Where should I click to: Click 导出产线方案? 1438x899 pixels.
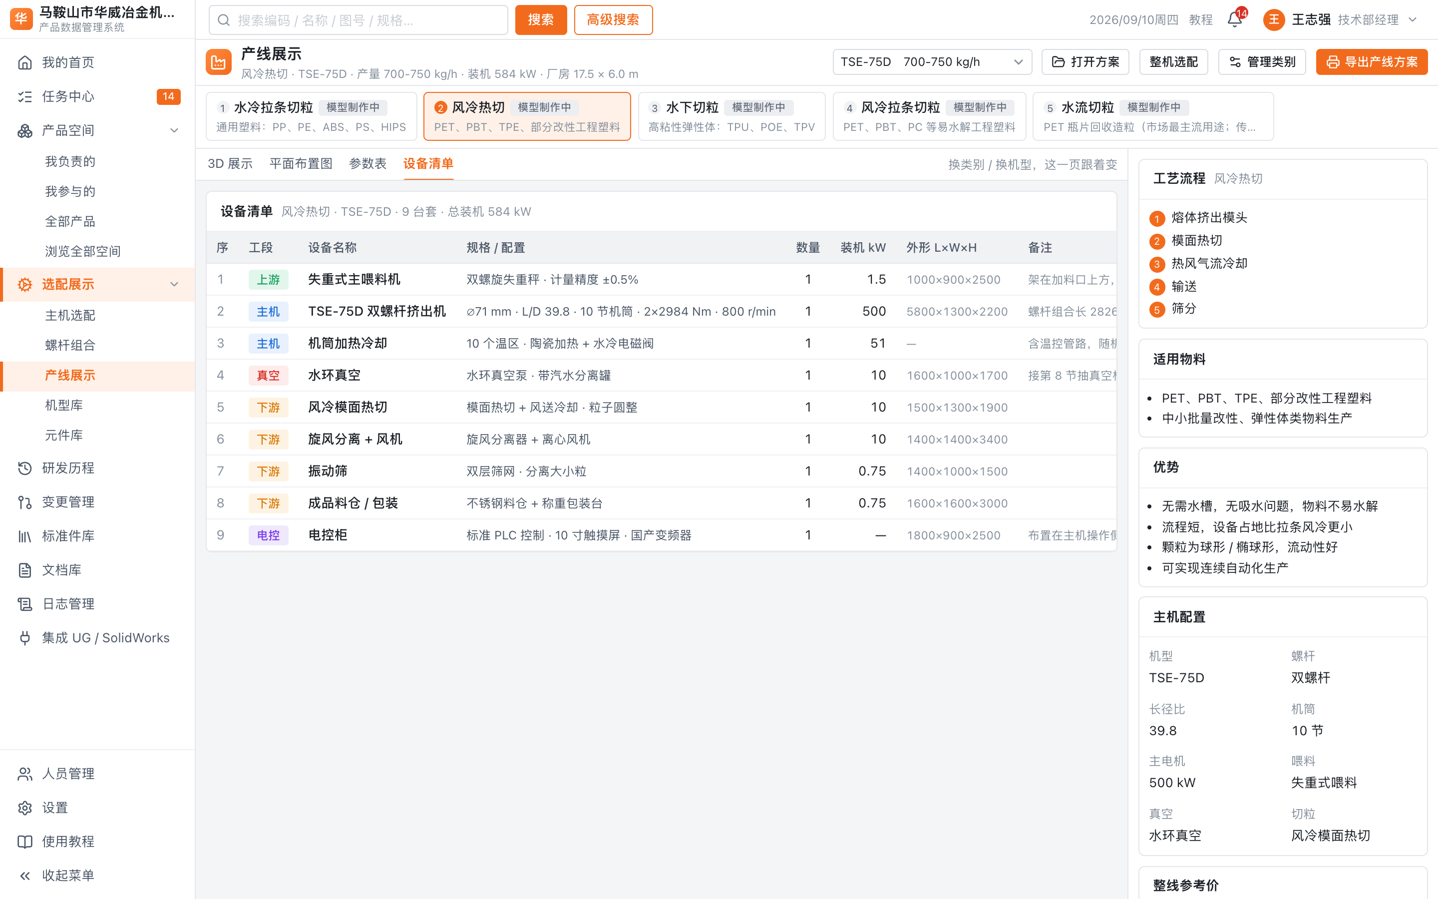click(1371, 62)
